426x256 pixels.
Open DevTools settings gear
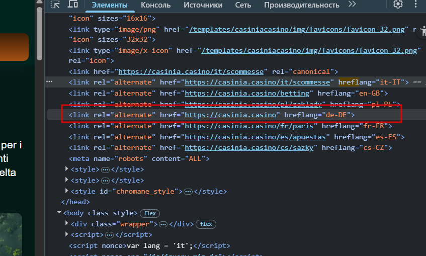pos(398,4)
